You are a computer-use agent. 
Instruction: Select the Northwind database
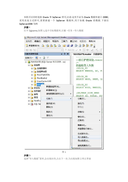click(x=42, y=78)
